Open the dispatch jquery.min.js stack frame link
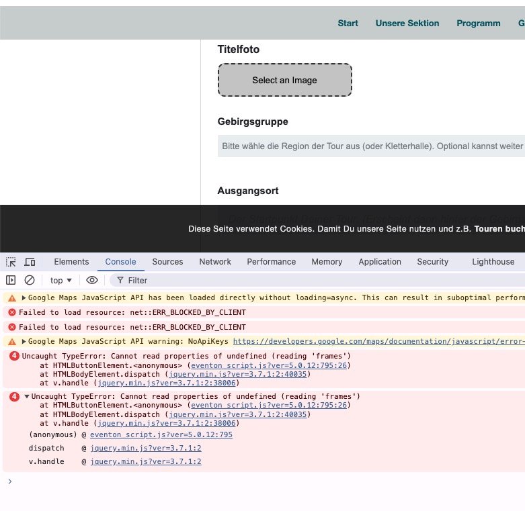Screen dimensions: 525x511 [146, 448]
